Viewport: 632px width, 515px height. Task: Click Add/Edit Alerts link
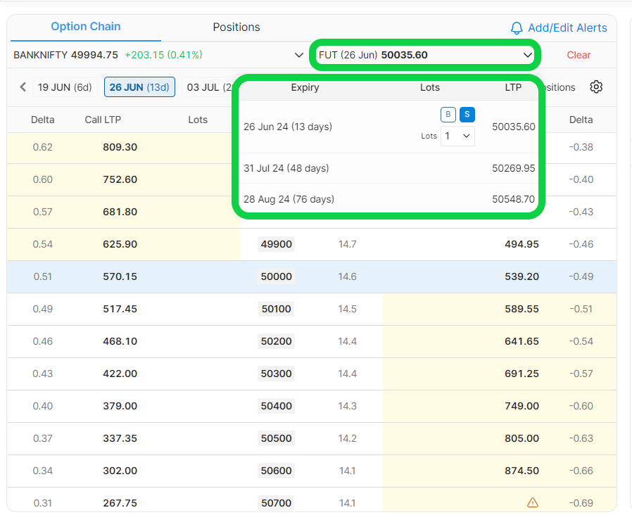567,28
